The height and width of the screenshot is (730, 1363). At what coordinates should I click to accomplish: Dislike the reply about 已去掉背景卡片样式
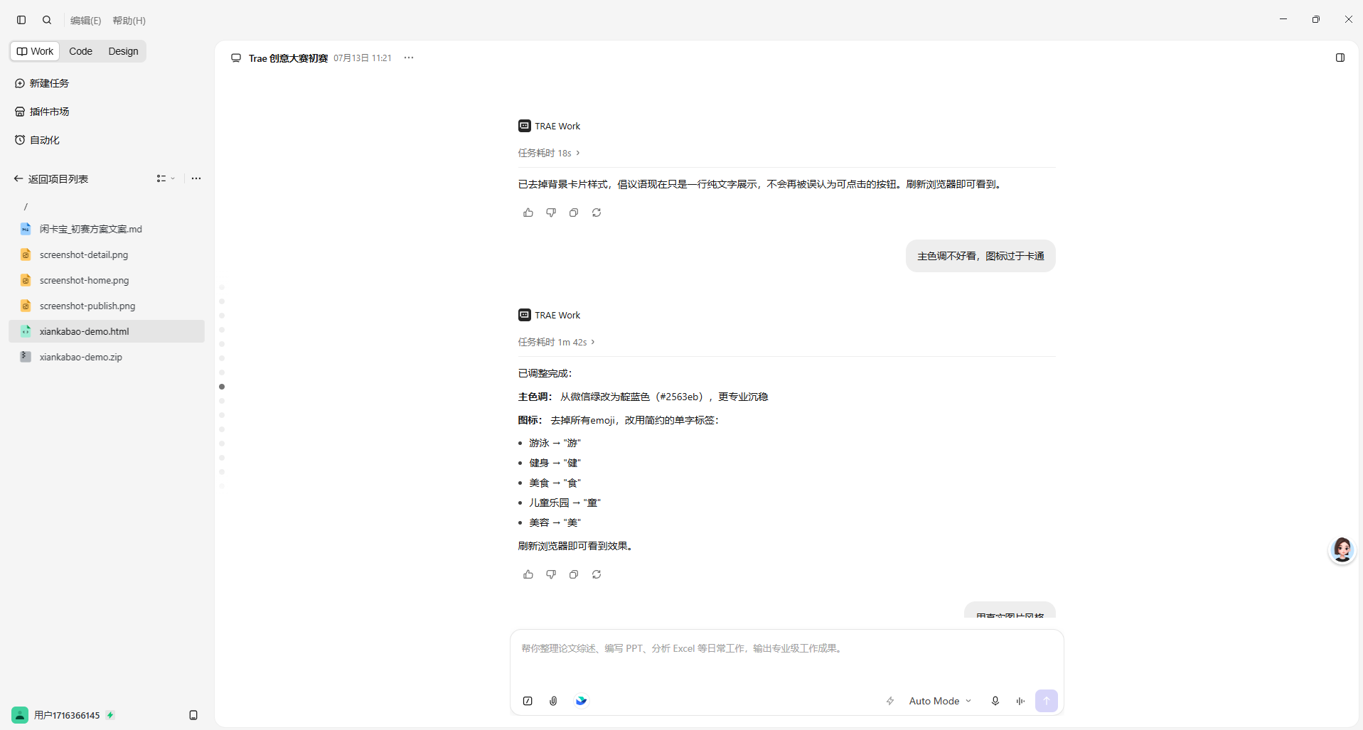[551, 213]
